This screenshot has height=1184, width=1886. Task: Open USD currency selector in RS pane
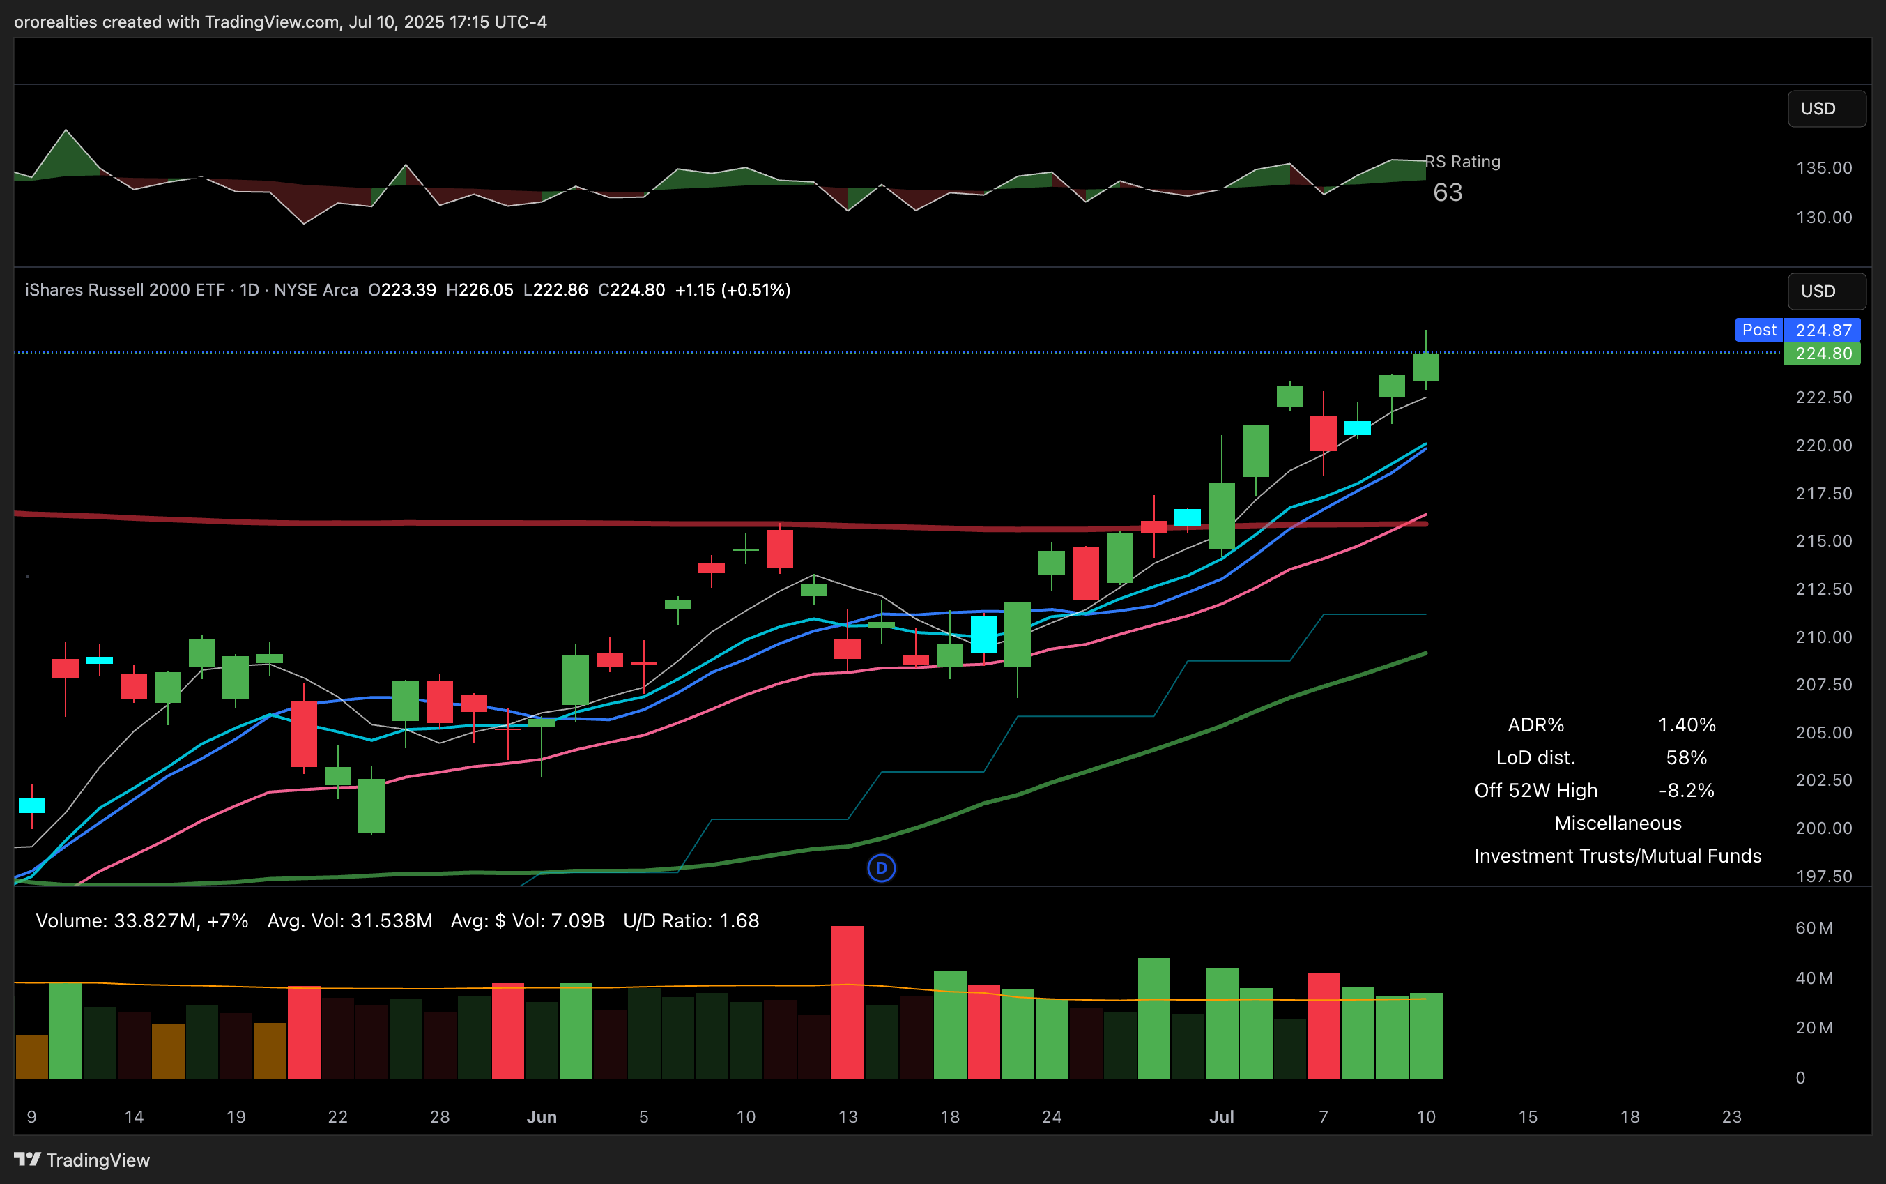pos(1827,109)
